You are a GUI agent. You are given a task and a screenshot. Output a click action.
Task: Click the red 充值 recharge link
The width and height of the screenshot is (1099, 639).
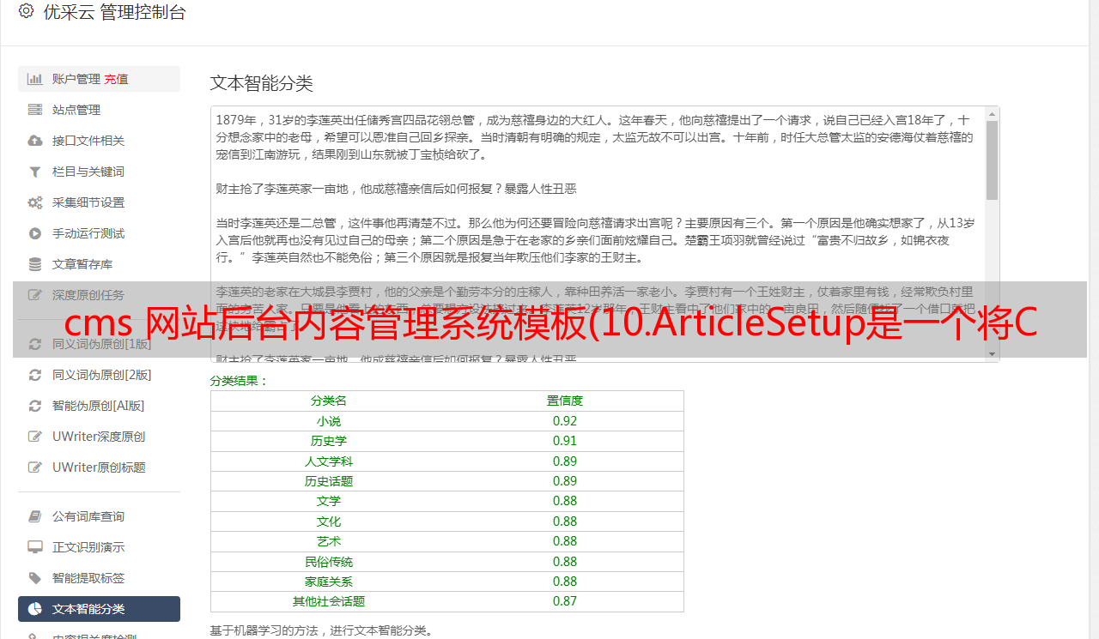click(x=116, y=79)
